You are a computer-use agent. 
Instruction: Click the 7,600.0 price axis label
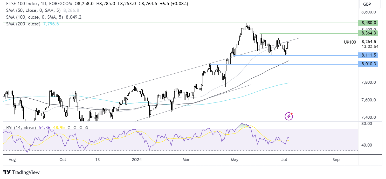(369, 100)
